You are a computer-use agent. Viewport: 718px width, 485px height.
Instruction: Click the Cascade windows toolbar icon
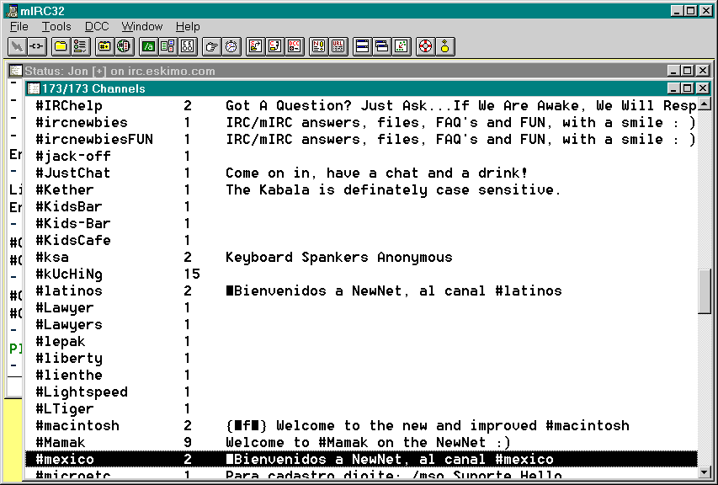(382, 46)
